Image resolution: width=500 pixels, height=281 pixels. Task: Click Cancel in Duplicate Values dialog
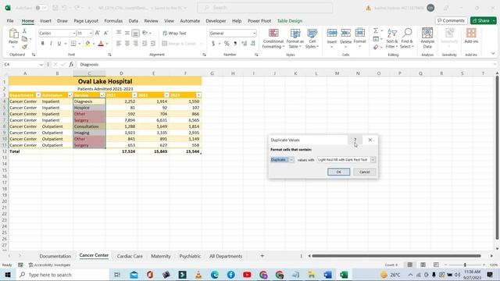[x=365, y=172]
